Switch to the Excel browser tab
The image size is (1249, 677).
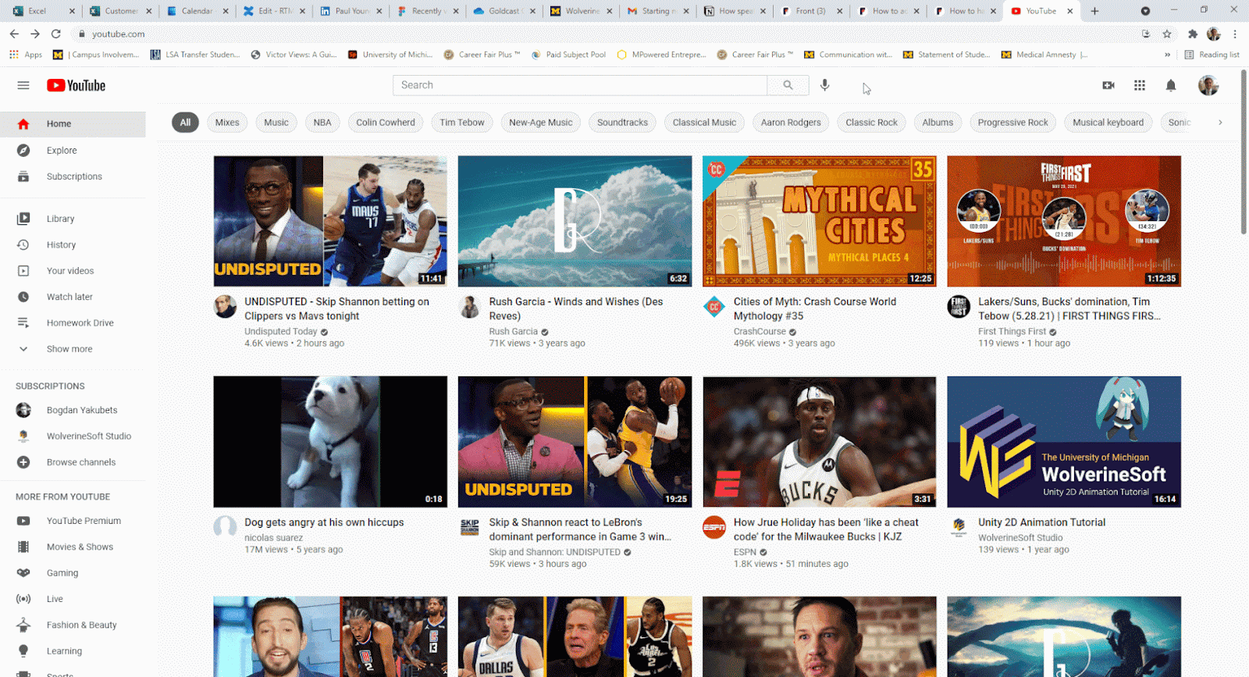[x=44, y=11]
